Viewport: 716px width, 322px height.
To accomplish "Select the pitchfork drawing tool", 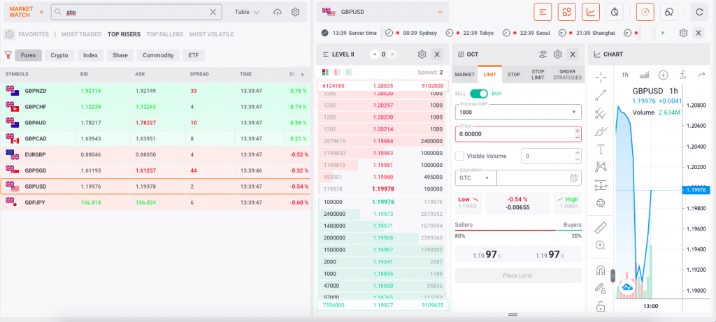I will pyautogui.click(x=601, y=113).
